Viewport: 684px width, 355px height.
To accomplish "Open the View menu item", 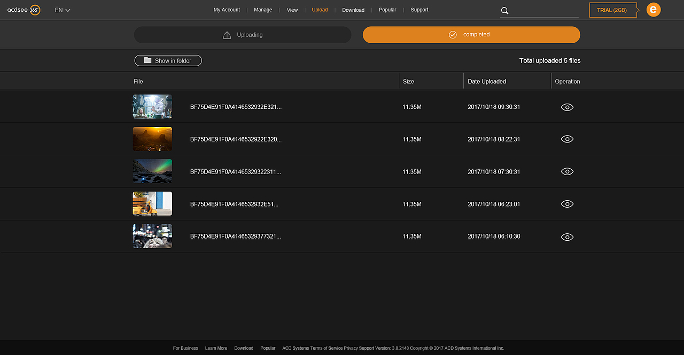I will (x=292, y=10).
